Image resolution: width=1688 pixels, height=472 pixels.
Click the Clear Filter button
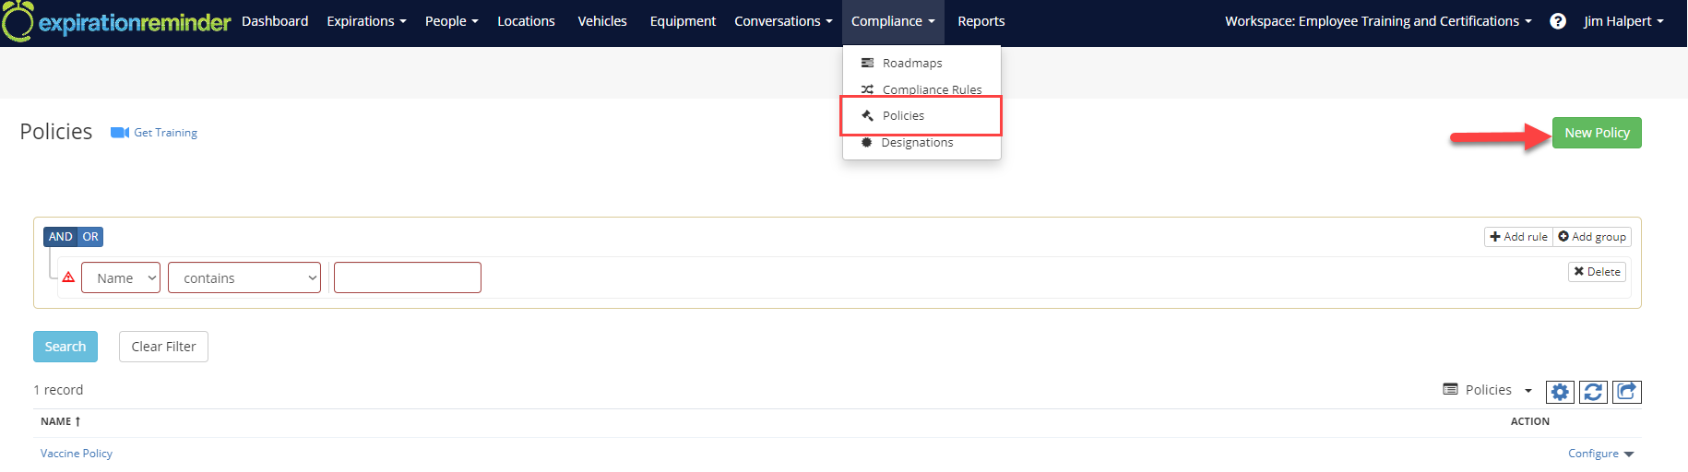163,347
